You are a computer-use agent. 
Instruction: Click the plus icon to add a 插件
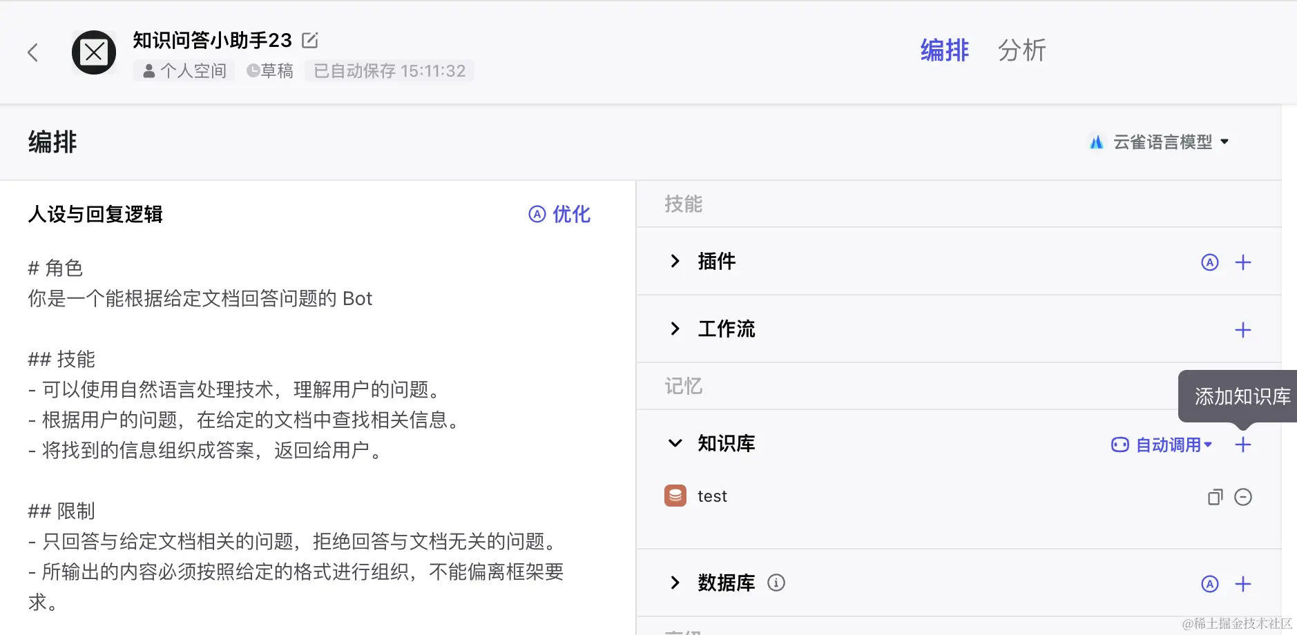click(x=1244, y=262)
